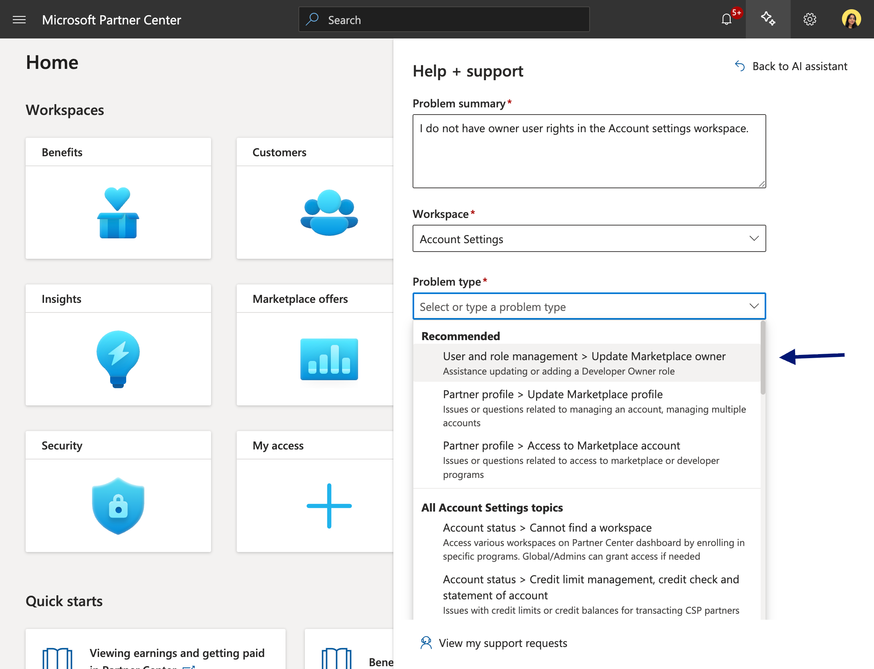
Task: Click the top Search input field
Action: pyautogui.click(x=444, y=19)
